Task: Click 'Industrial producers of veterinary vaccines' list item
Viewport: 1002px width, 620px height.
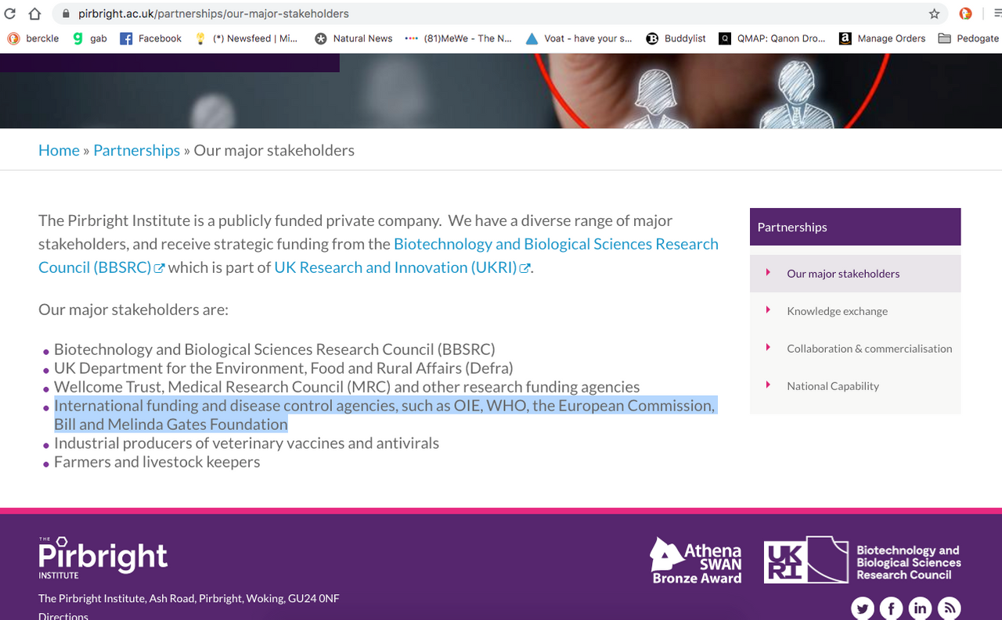Action: 247,443
